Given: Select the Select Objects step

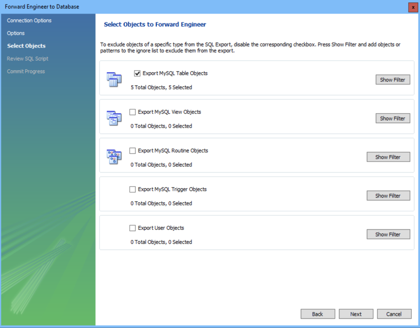Looking at the screenshot, I should click(26, 46).
